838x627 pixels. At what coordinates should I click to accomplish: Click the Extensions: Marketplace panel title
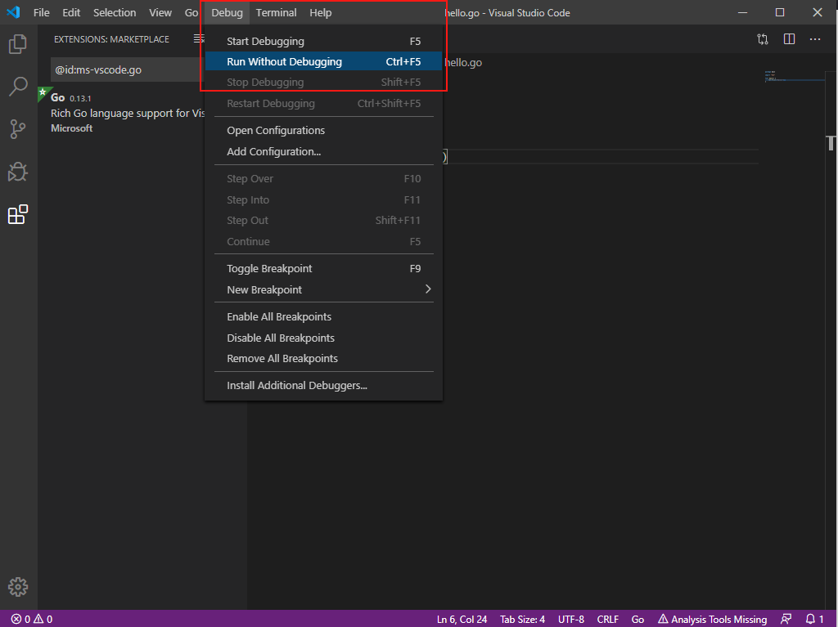[x=111, y=39]
